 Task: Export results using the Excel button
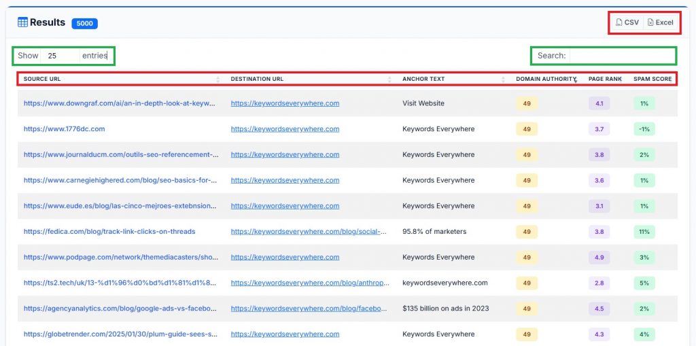pos(660,22)
